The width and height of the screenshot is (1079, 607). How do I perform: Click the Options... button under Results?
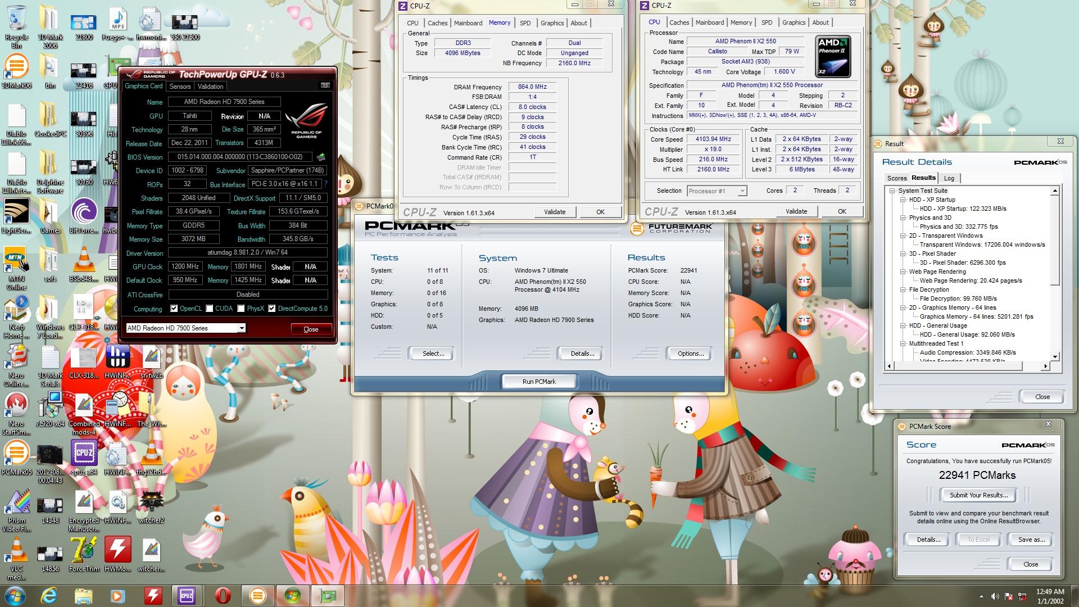(x=691, y=353)
